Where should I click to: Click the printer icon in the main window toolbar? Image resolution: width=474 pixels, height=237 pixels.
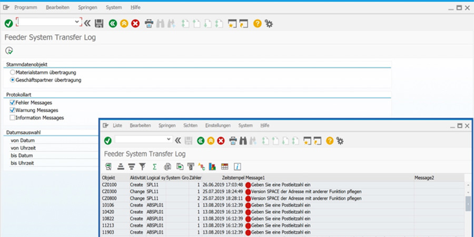point(149,23)
